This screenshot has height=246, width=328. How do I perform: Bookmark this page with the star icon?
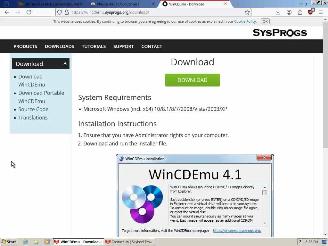point(247,12)
